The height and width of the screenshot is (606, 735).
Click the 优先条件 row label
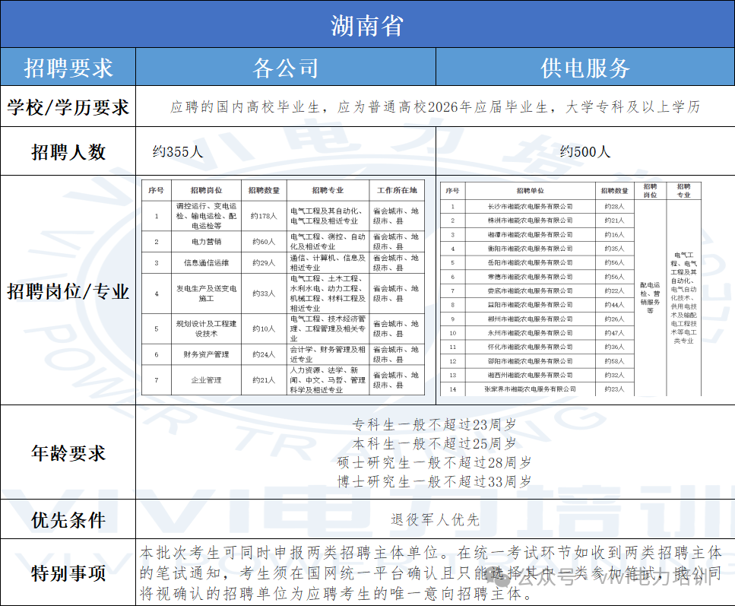click(68, 520)
